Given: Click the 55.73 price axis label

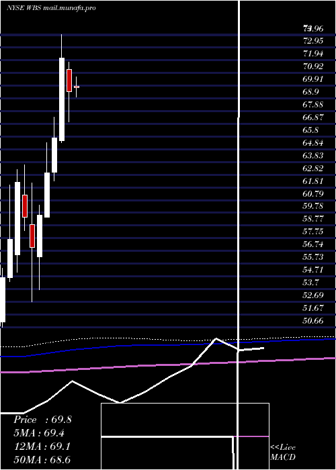Looking at the screenshot, I should pos(313,257).
